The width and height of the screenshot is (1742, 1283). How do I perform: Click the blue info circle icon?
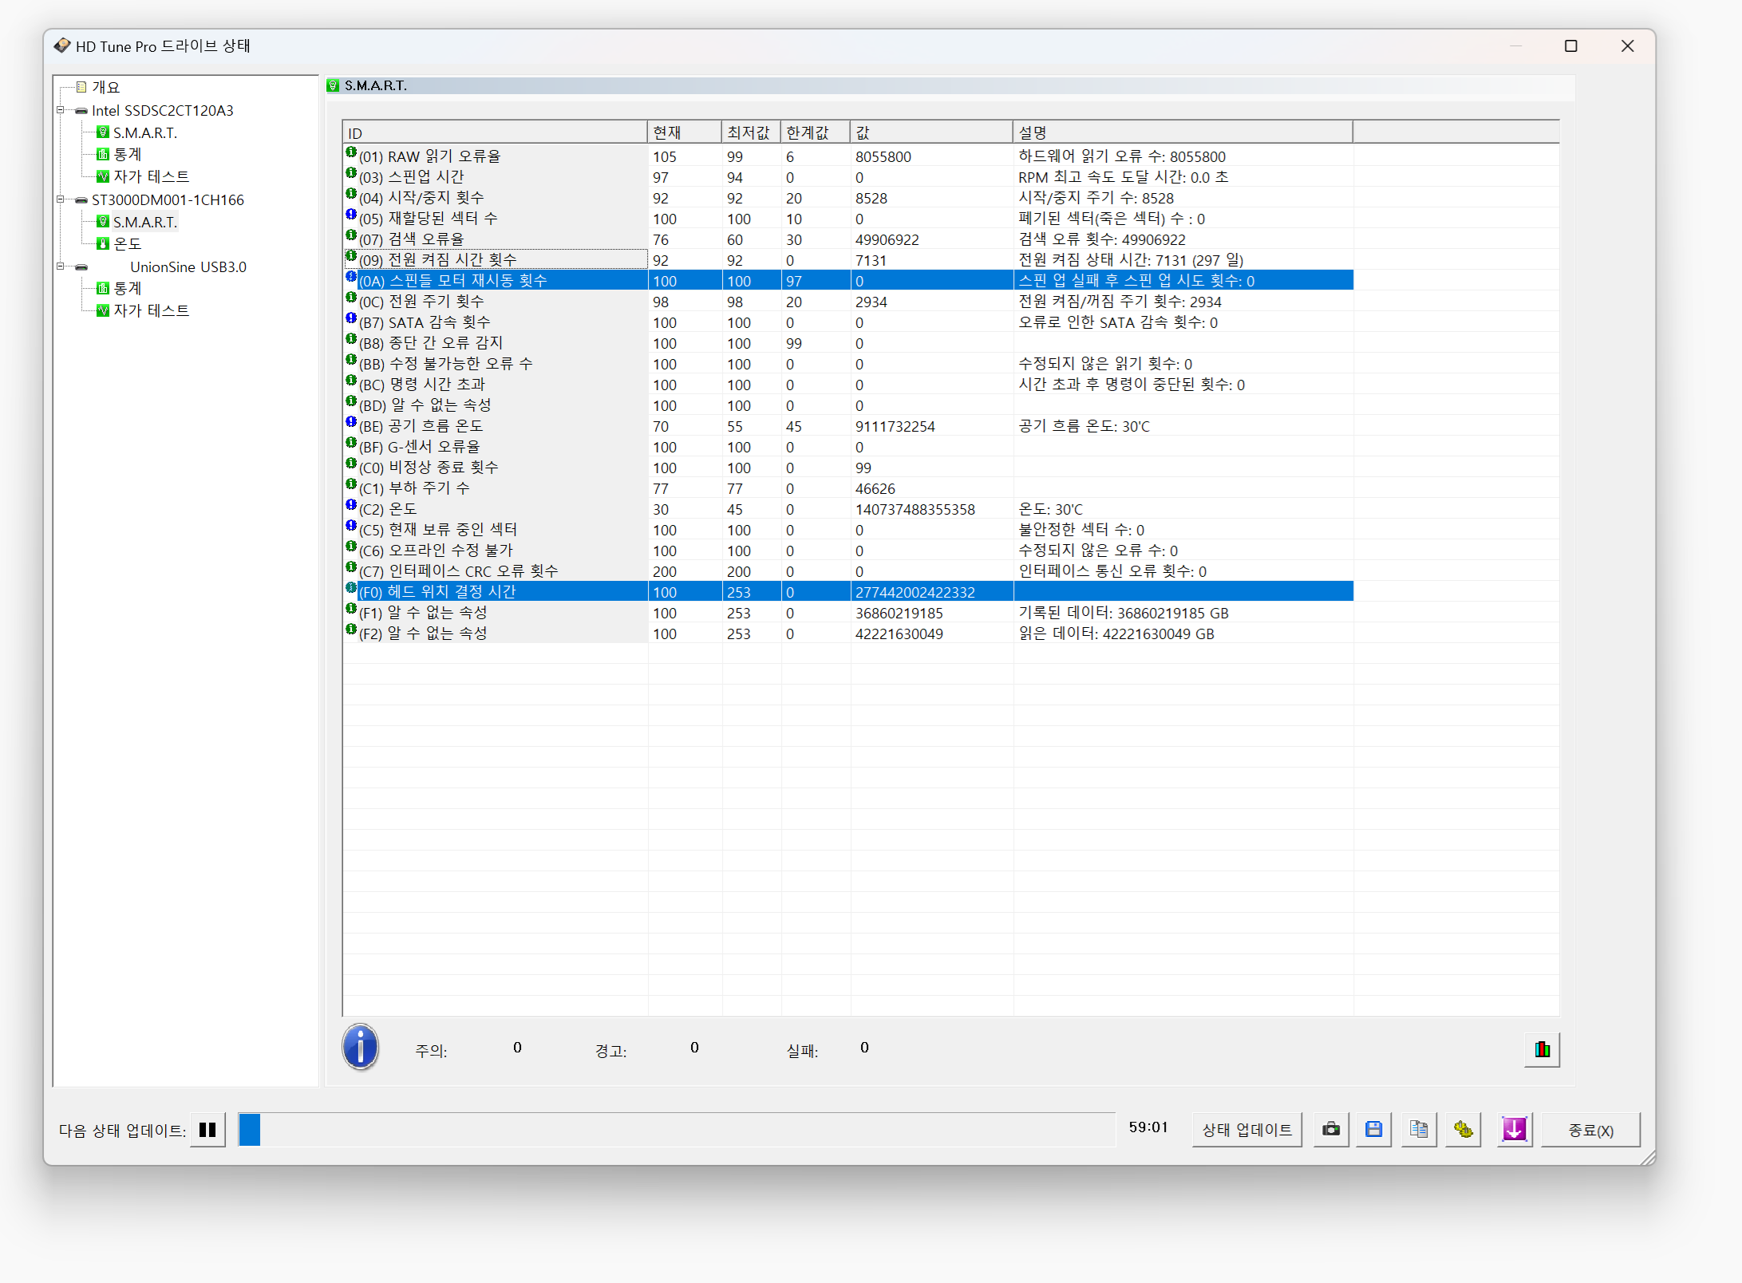click(x=361, y=1047)
